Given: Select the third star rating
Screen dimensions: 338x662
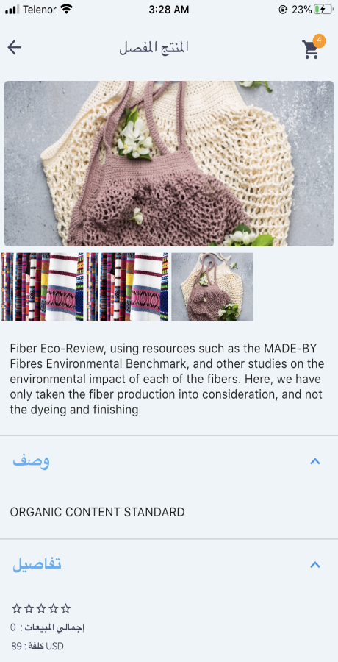Looking at the screenshot, I should [41, 608].
